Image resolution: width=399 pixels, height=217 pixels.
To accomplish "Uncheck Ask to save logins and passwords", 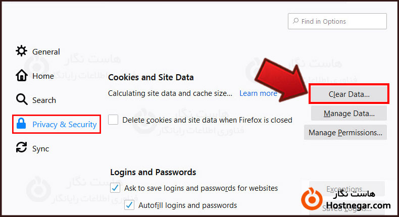I will point(115,188).
